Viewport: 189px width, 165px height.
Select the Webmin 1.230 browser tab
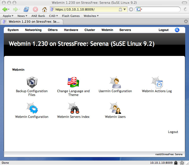(x=32, y=22)
